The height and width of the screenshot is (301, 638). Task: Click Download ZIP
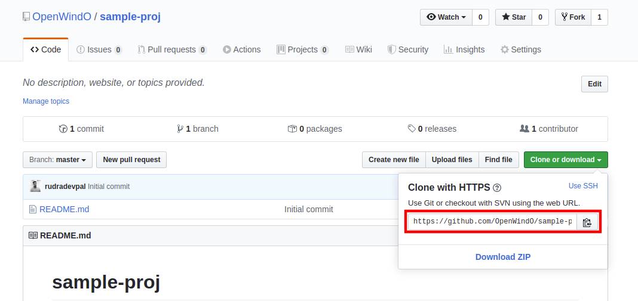point(503,257)
